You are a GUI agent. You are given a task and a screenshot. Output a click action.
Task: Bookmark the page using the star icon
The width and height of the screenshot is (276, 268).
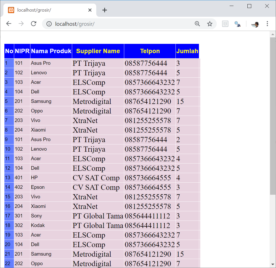210,23
